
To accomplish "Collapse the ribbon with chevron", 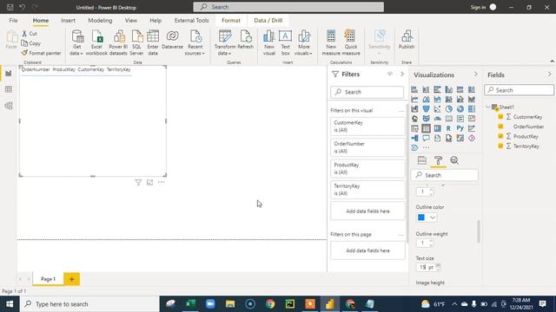I will pyautogui.click(x=553, y=62).
